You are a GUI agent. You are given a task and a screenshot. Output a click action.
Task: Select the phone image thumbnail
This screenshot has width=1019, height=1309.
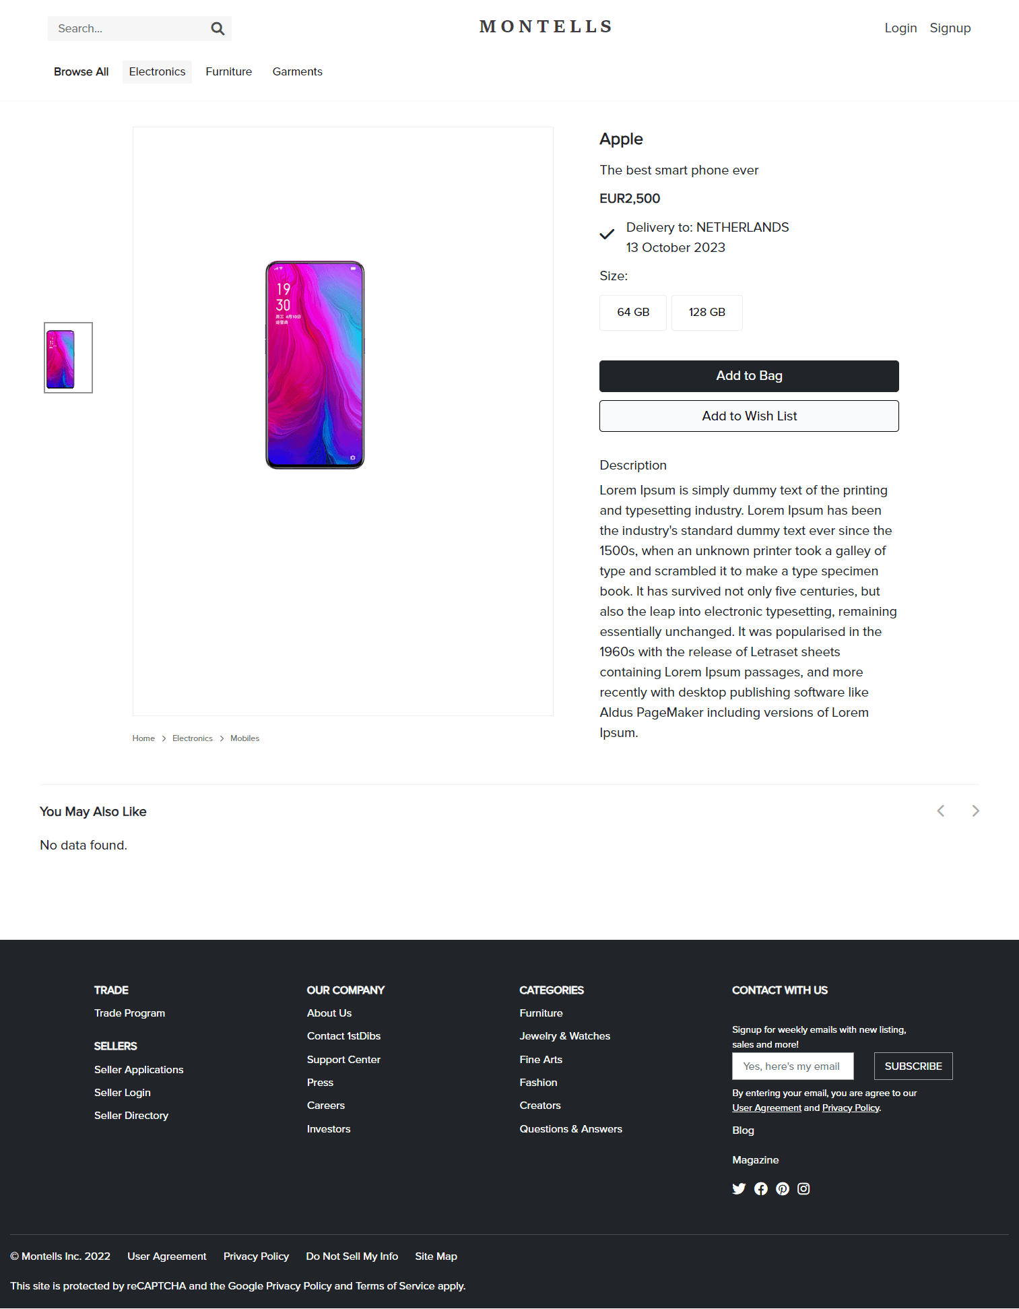click(68, 358)
